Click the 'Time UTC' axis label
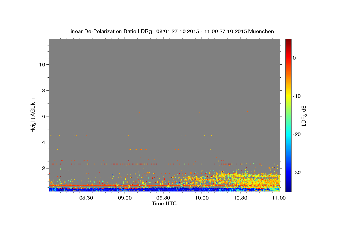Screen dimensions: 346x230 (x=164, y=204)
